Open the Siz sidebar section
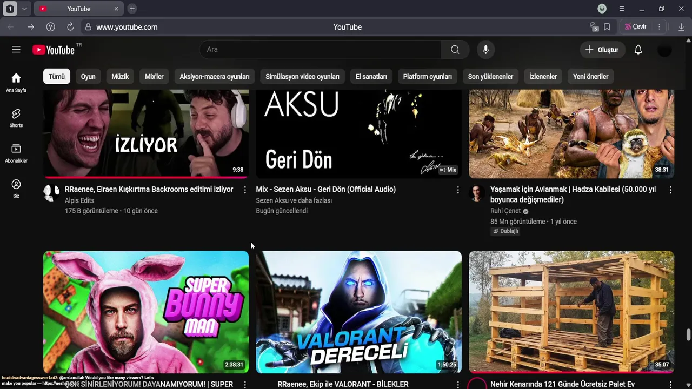 click(16, 189)
